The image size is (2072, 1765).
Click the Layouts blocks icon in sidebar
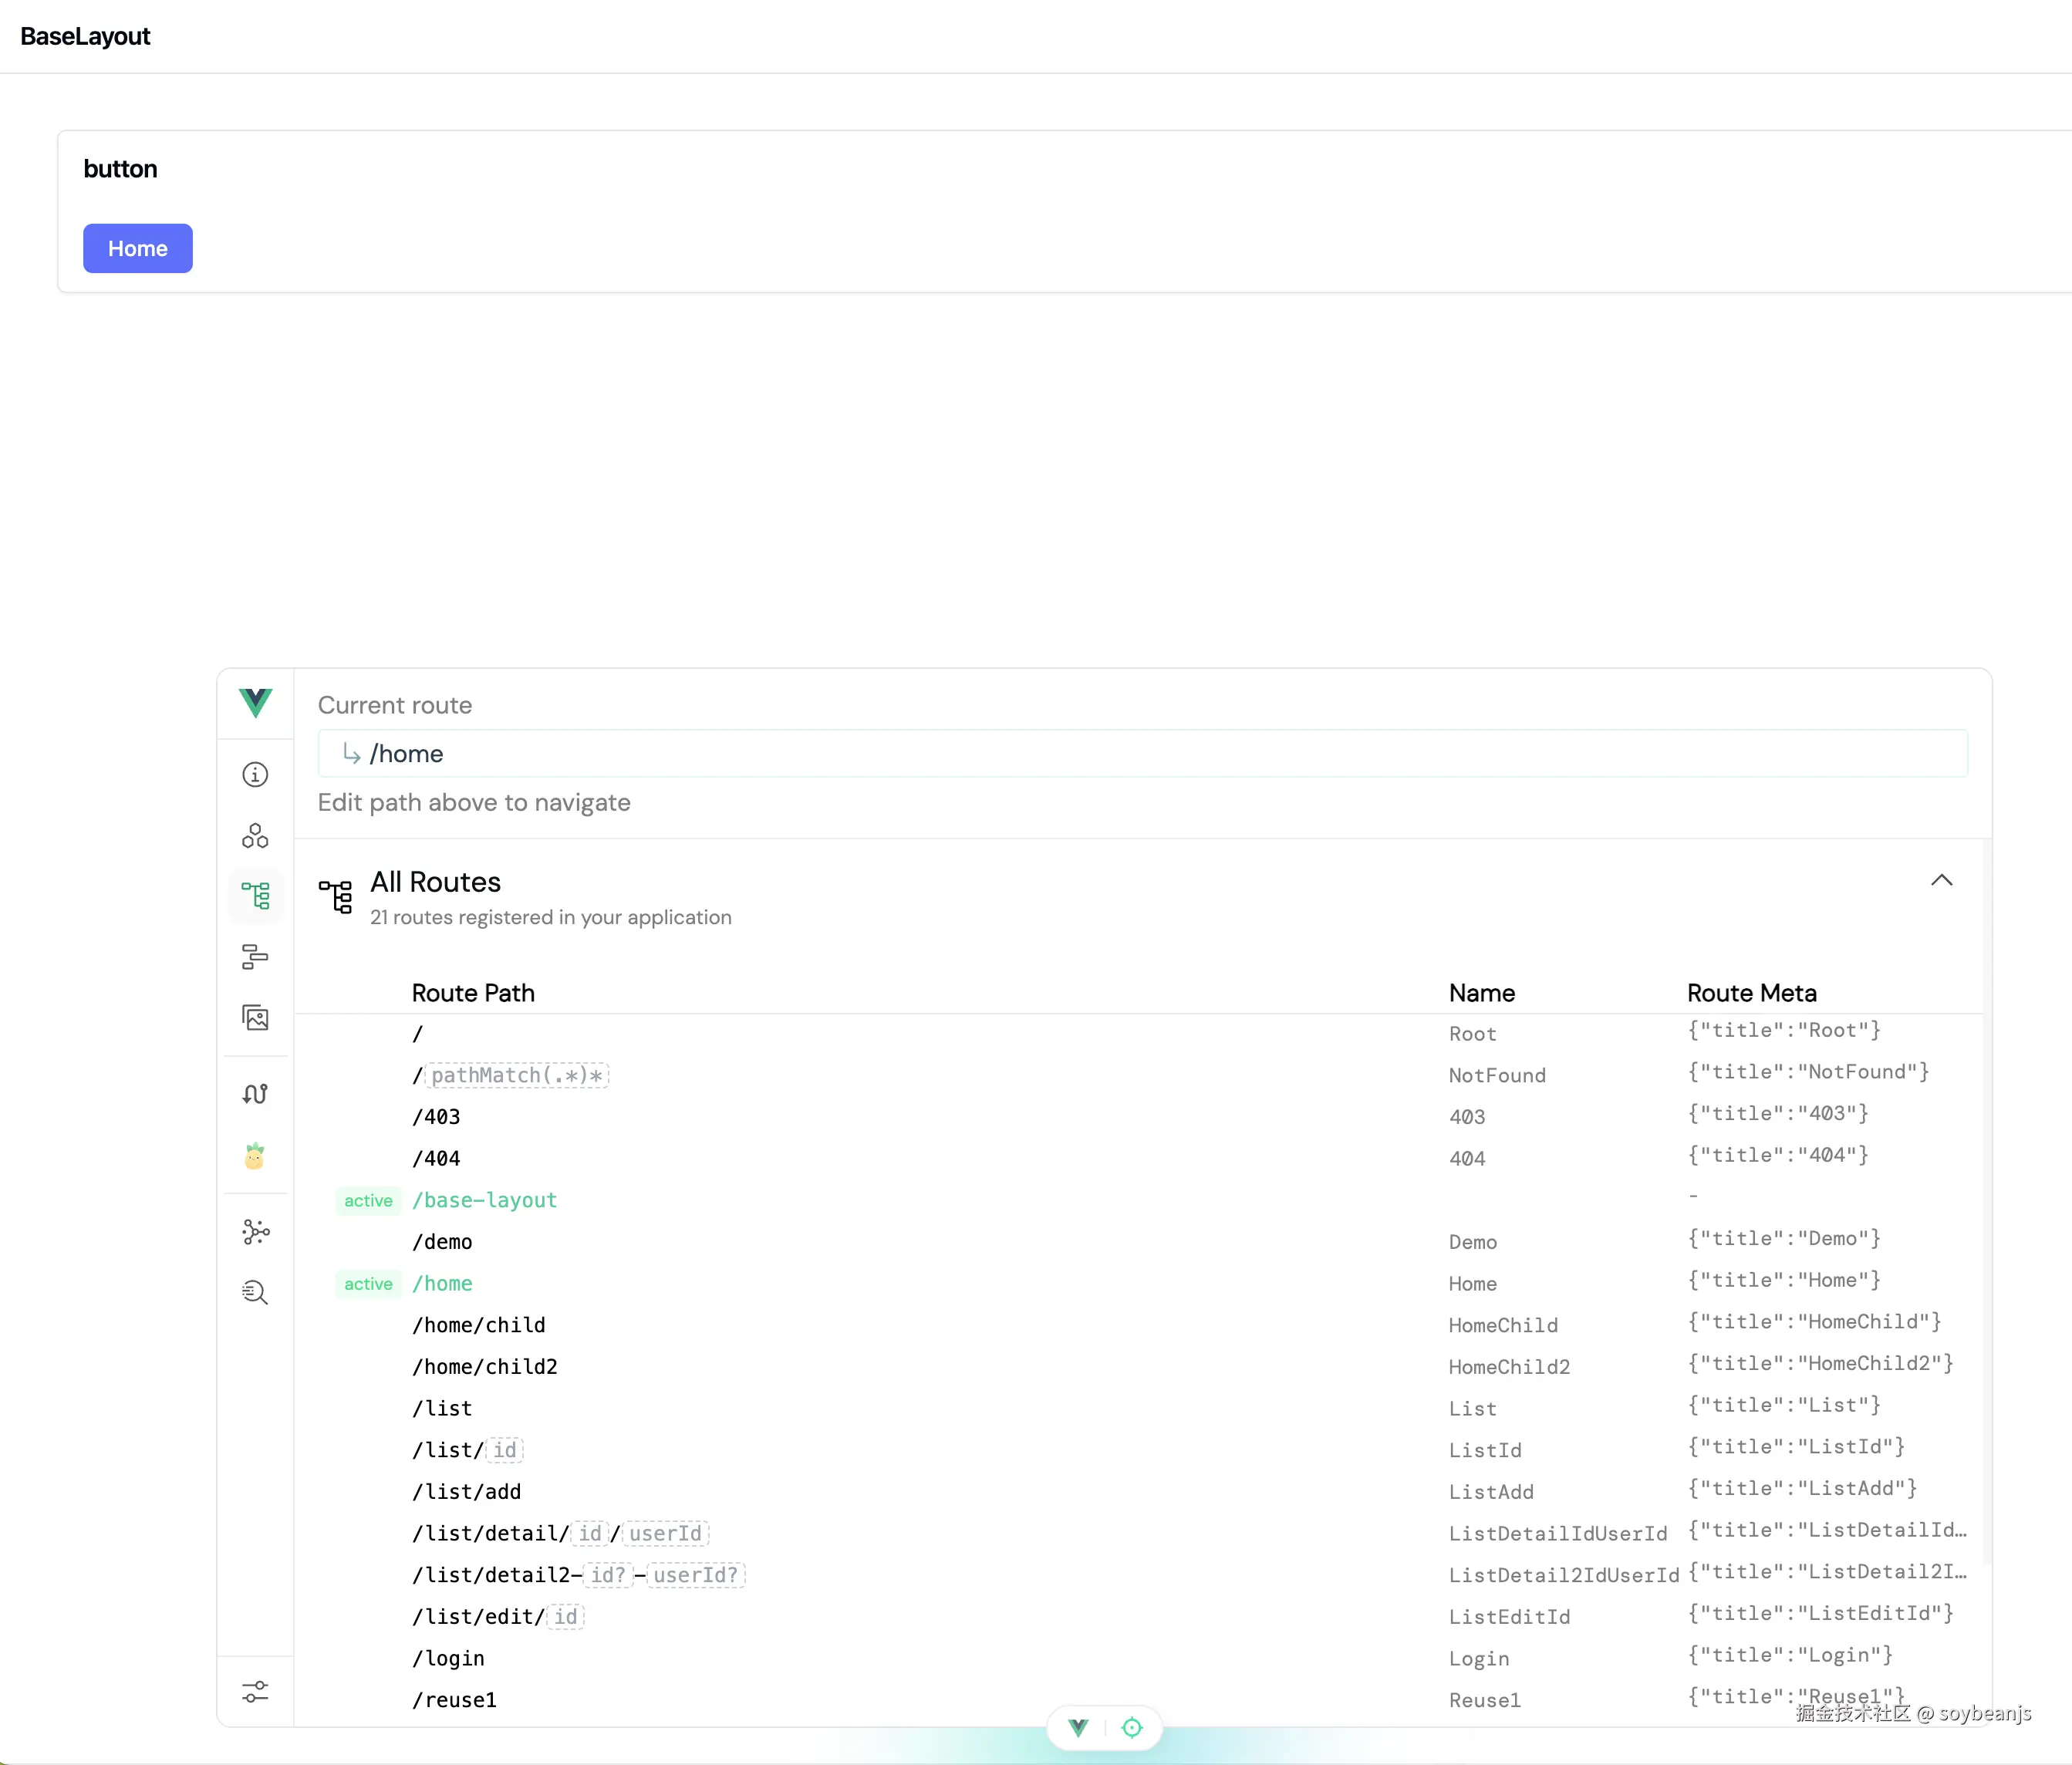(255, 957)
